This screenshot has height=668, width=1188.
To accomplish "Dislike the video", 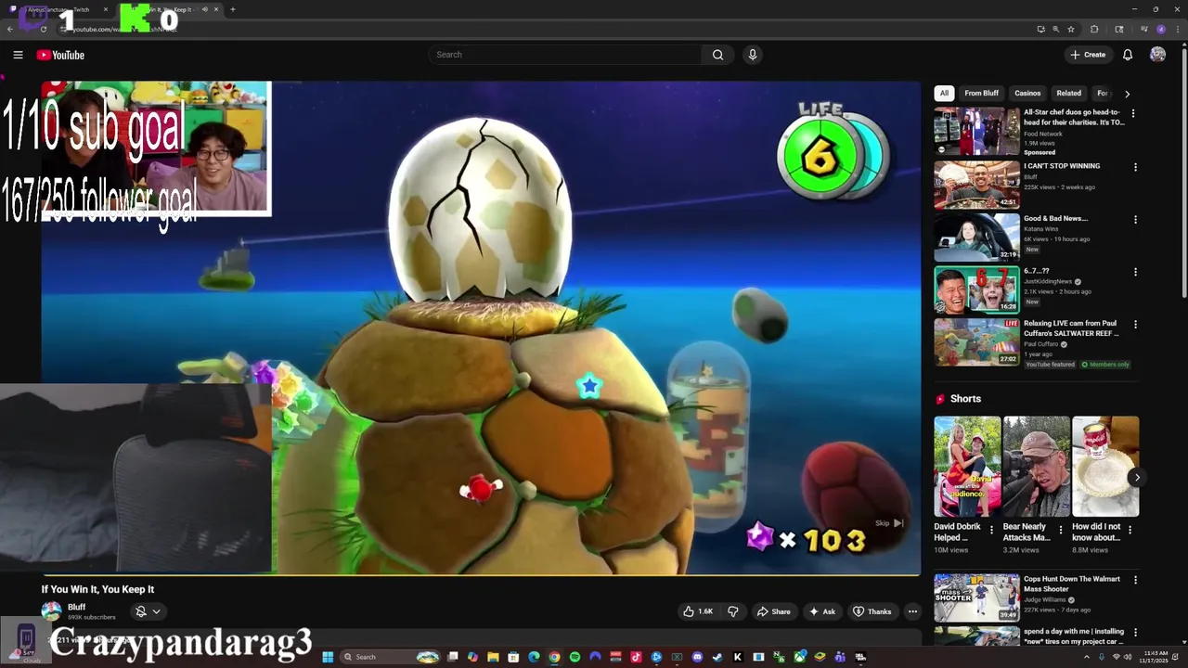I will (x=733, y=611).
